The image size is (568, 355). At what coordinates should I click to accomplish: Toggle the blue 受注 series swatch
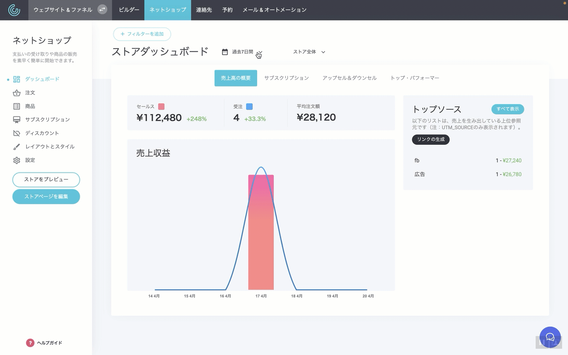tap(249, 106)
